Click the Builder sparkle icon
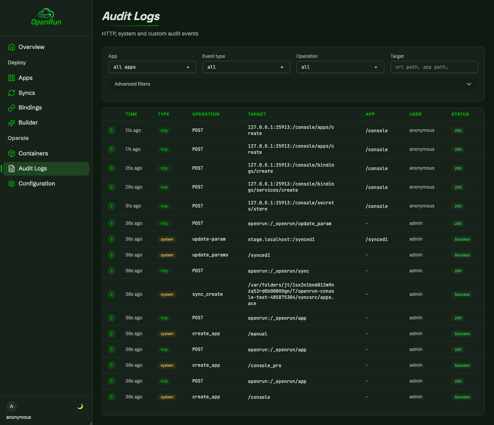The image size is (494, 425). click(12, 123)
